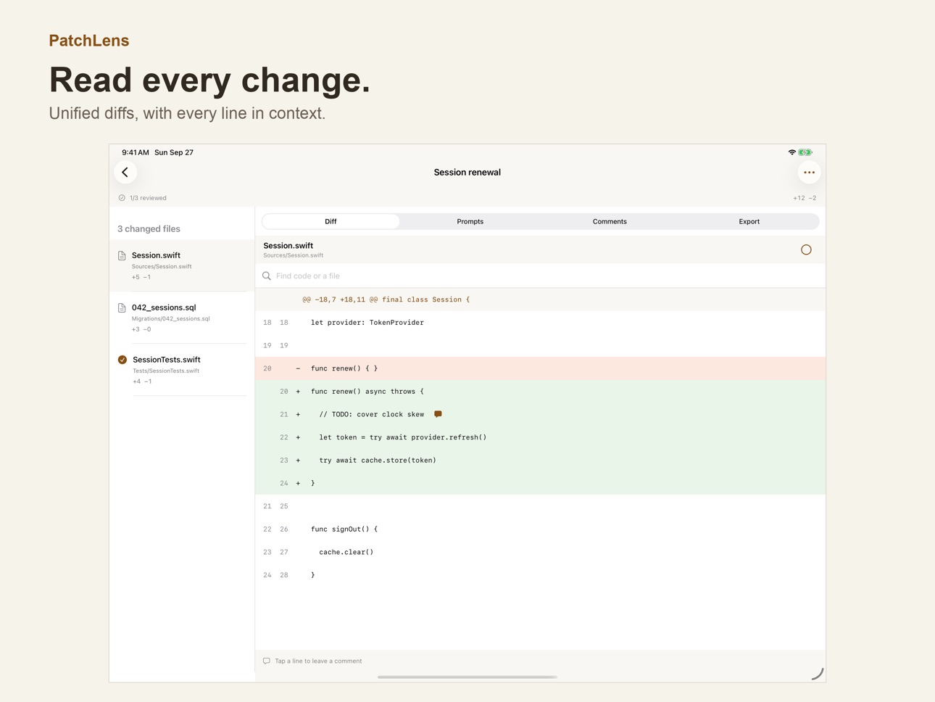Click the 042_sessions.sql file document icon
Viewport: 935px width, 702px height.
pos(122,307)
